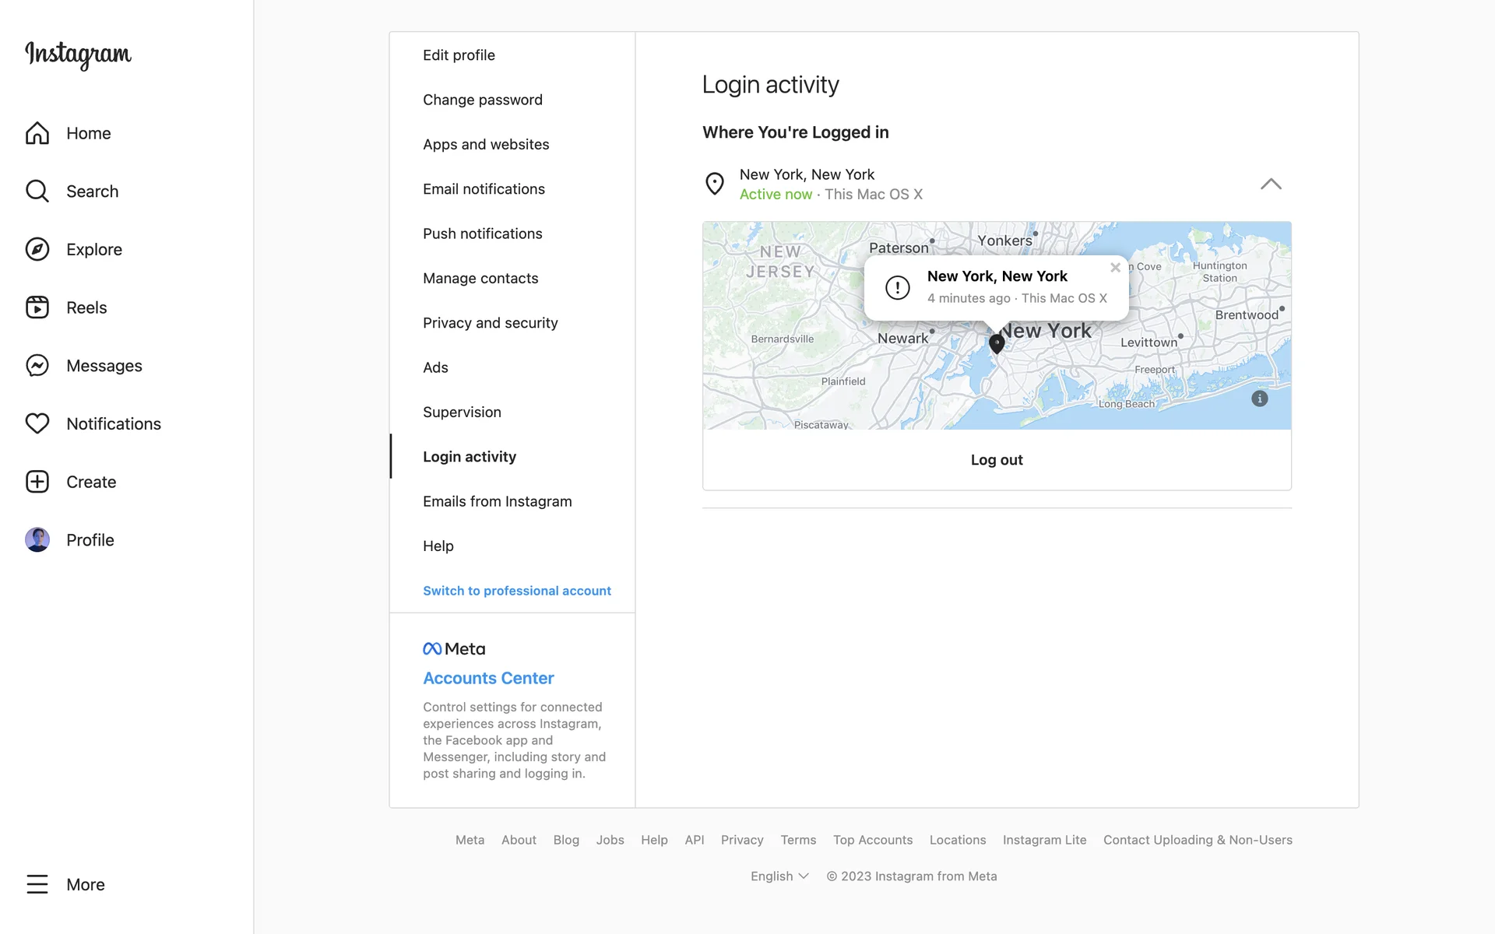Select Privacy and security settings
Image resolution: width=1495 pixels, height=934 pixels.
click(x=490, y=323)
